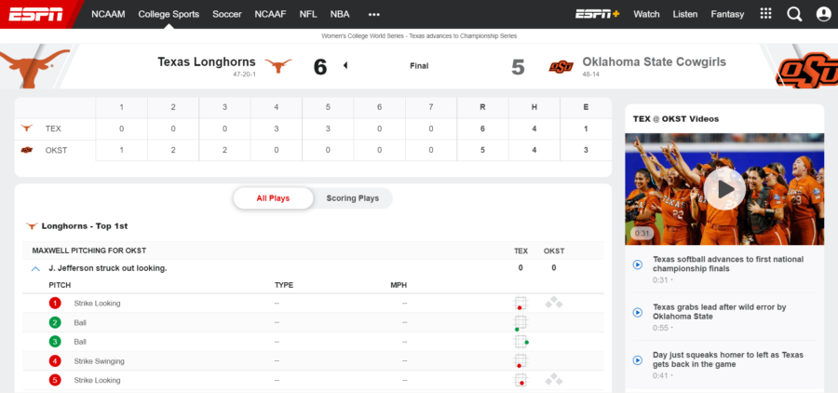Click Longhorns icon in Top 1st header
This screenshot has width=838, height=393.
(x=32, y=226)
